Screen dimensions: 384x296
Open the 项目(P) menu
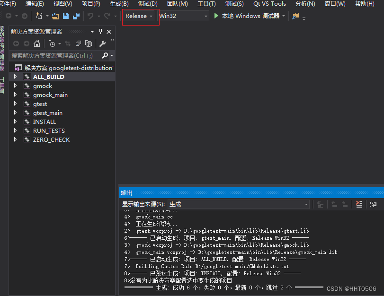coord(91,4)
